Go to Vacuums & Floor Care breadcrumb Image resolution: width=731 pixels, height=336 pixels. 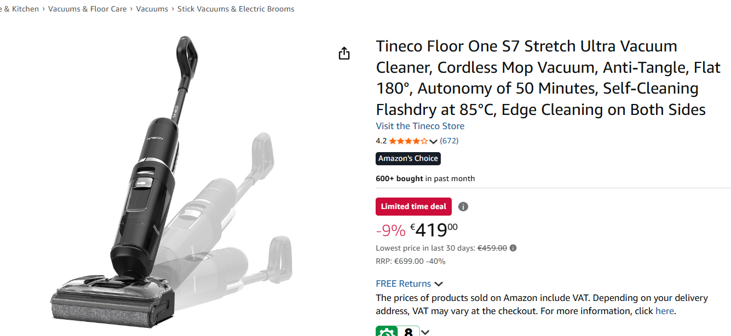tap(87, 9)
